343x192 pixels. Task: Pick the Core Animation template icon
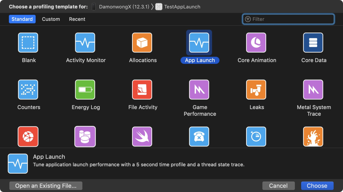256,42
